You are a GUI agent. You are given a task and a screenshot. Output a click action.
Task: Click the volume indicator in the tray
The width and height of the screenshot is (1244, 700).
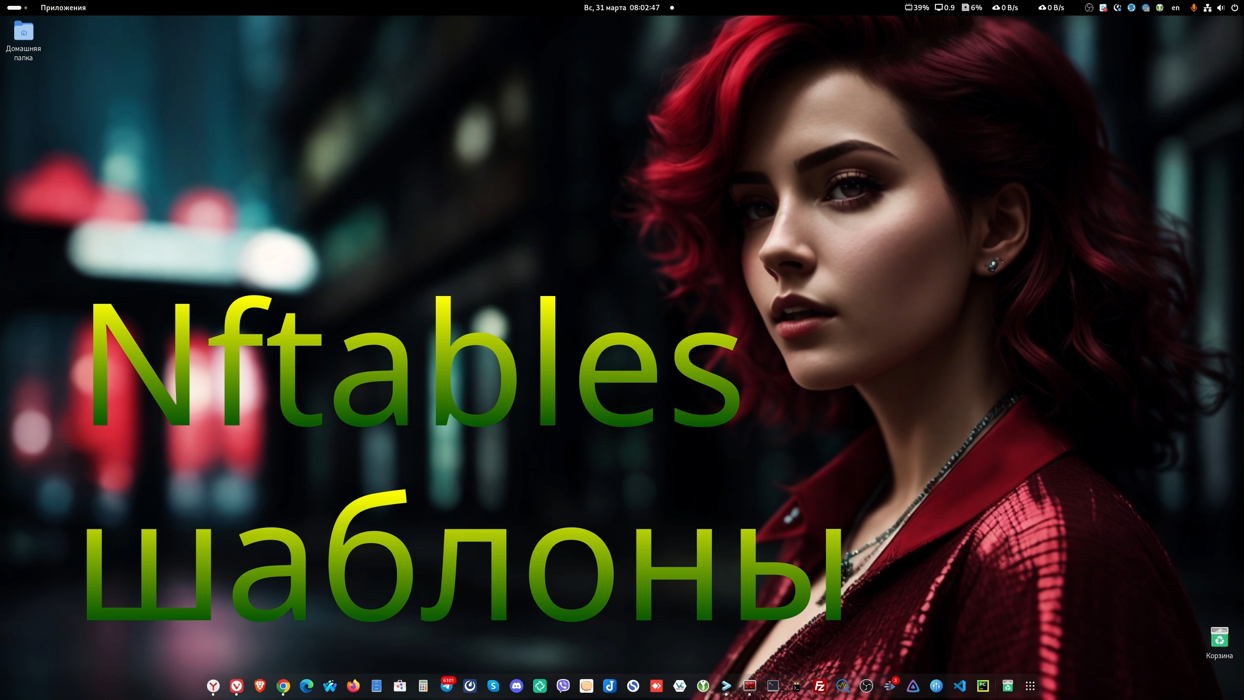(1221, 7)
